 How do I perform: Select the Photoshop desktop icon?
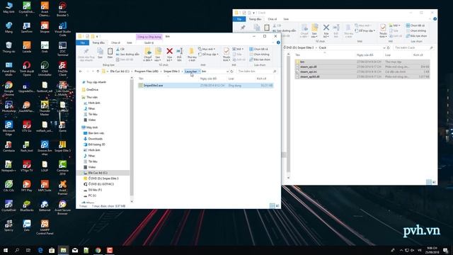[x=8, y=107]
